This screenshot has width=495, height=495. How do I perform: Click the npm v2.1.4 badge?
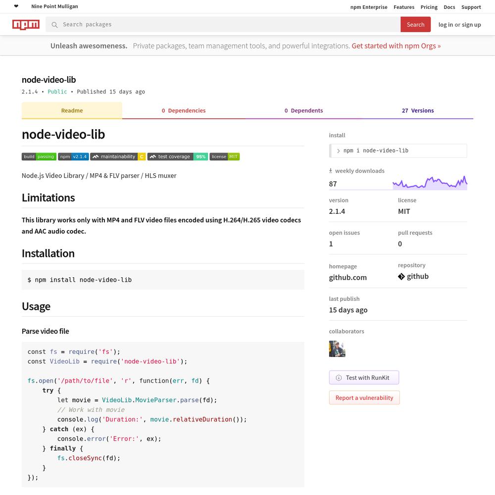point(73,156)
